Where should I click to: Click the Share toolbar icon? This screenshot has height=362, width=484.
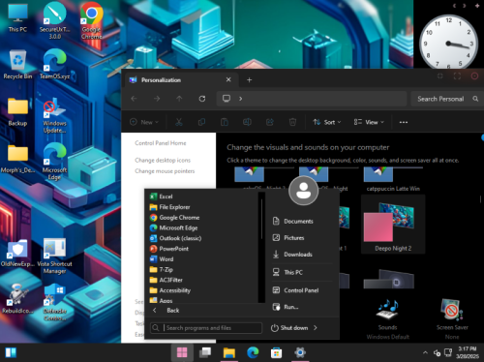coord(270,122)
